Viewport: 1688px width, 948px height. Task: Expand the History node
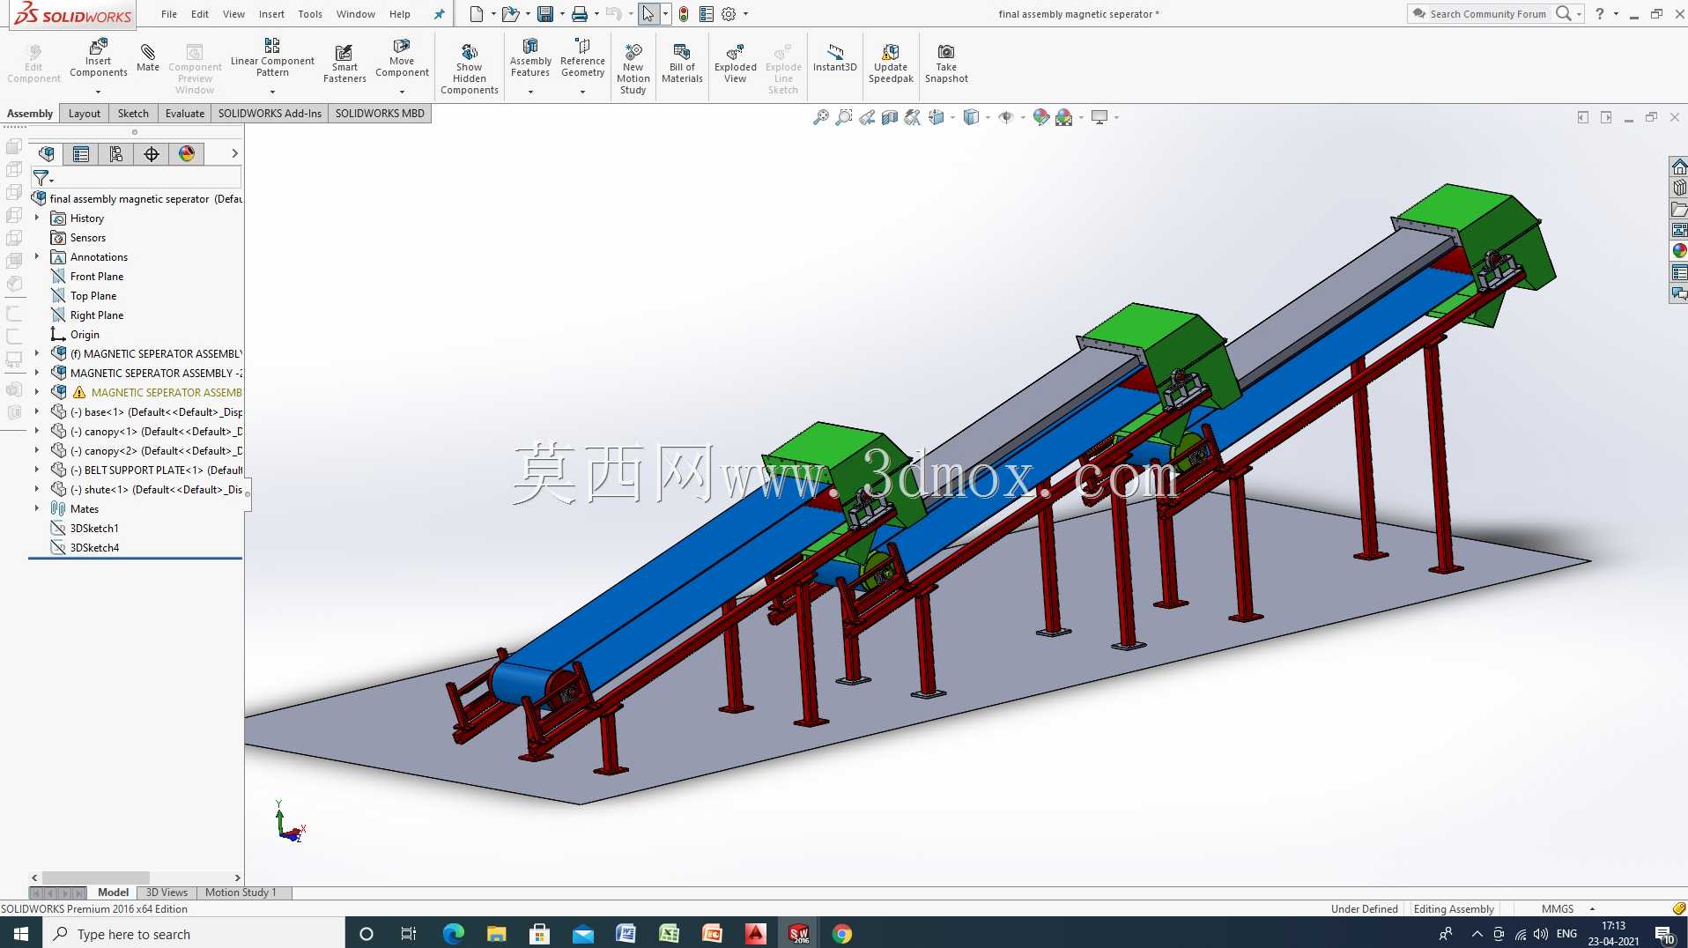pyautogui.click(x=37, y=218)
